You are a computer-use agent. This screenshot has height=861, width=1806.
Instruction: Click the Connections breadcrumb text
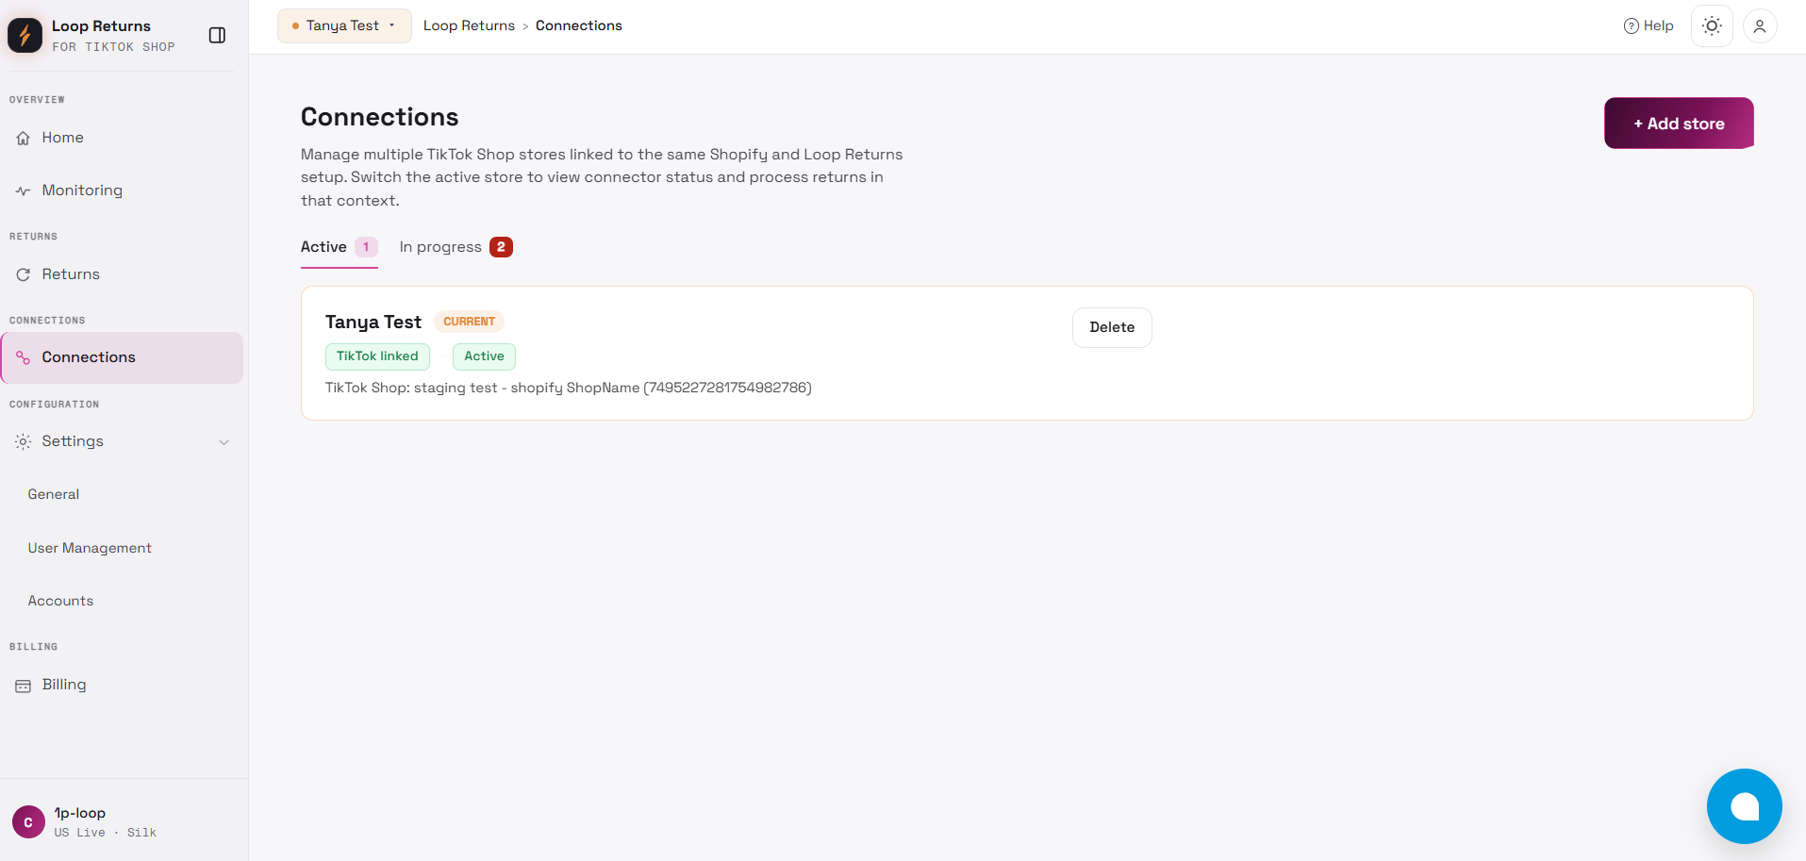click(579, 25)
